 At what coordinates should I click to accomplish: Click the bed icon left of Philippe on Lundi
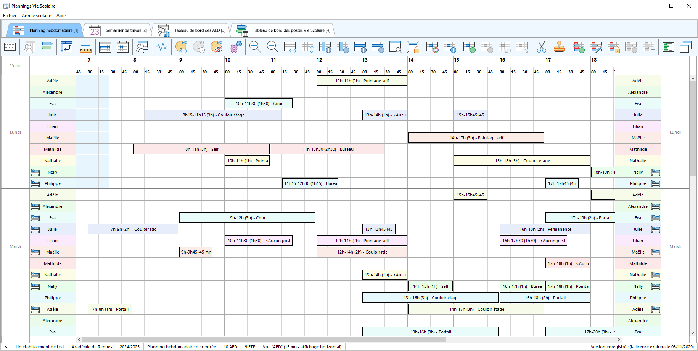(x=35, y=183)
